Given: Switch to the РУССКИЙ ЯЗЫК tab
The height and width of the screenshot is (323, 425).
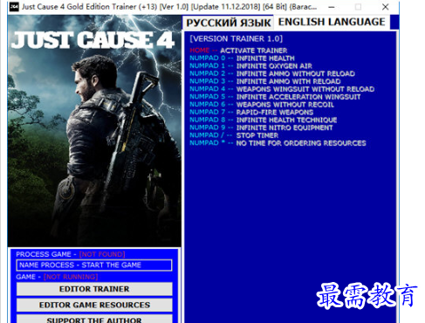Looking at the screenshot, I should 228,23.
